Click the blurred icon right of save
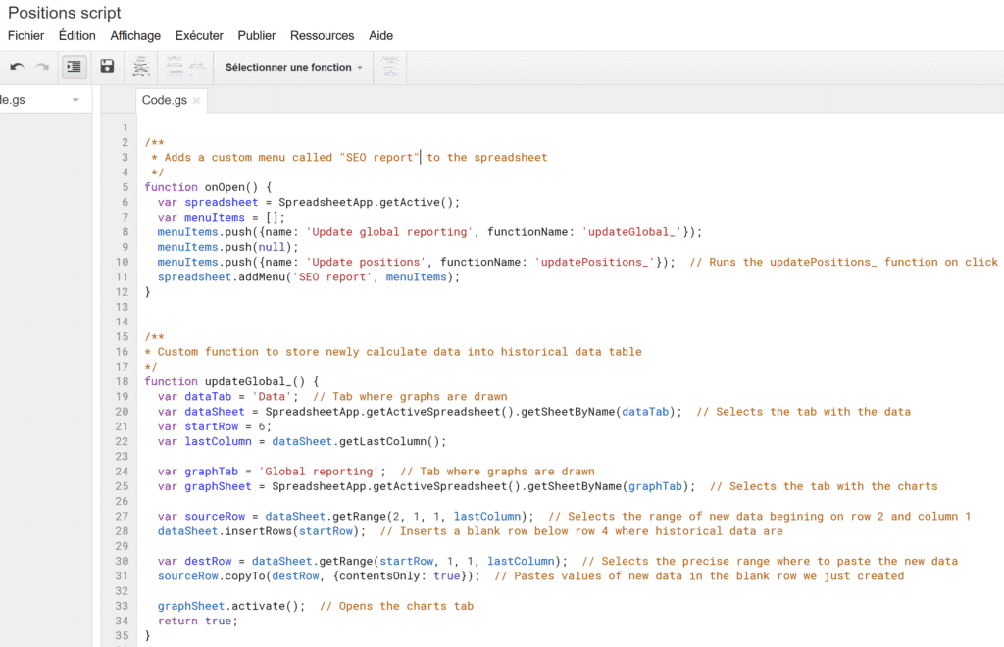 tap(140, 67)
